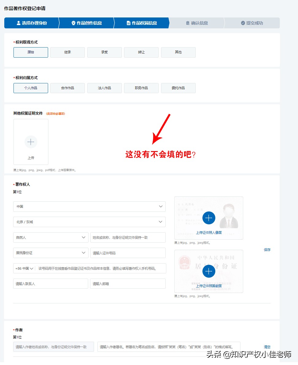Click the plus icon to upload 证件照国徽面
Screen dimensions: 298x365
tap(209, 271)
